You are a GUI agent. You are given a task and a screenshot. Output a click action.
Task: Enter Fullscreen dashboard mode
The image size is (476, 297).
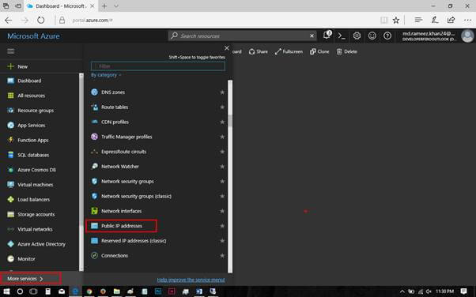click(289, 51)
